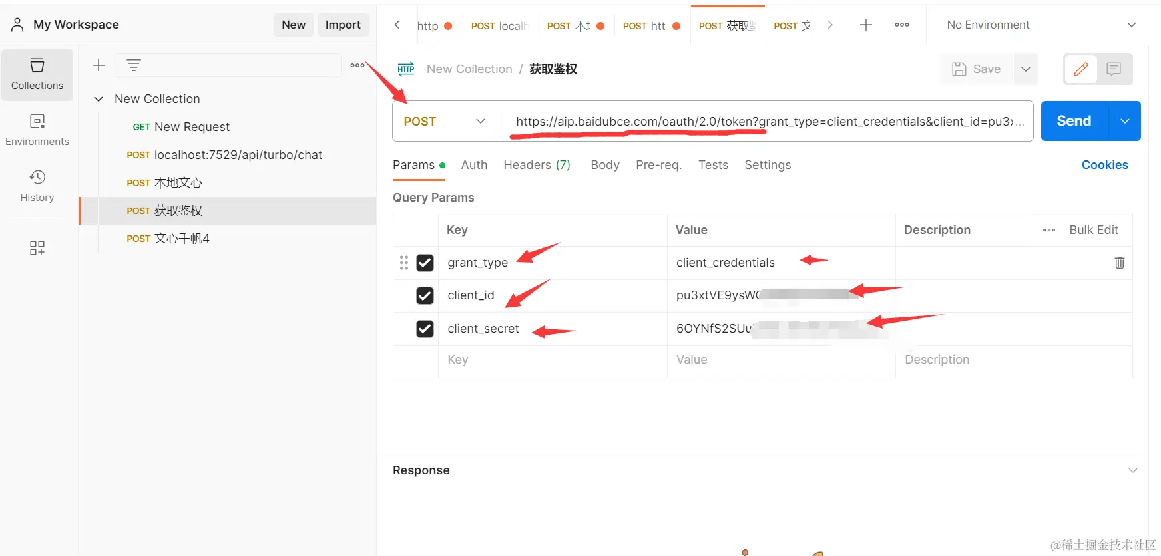Click the client_id key cell
The image size is (1161, 556).
(x=553, y=295)
